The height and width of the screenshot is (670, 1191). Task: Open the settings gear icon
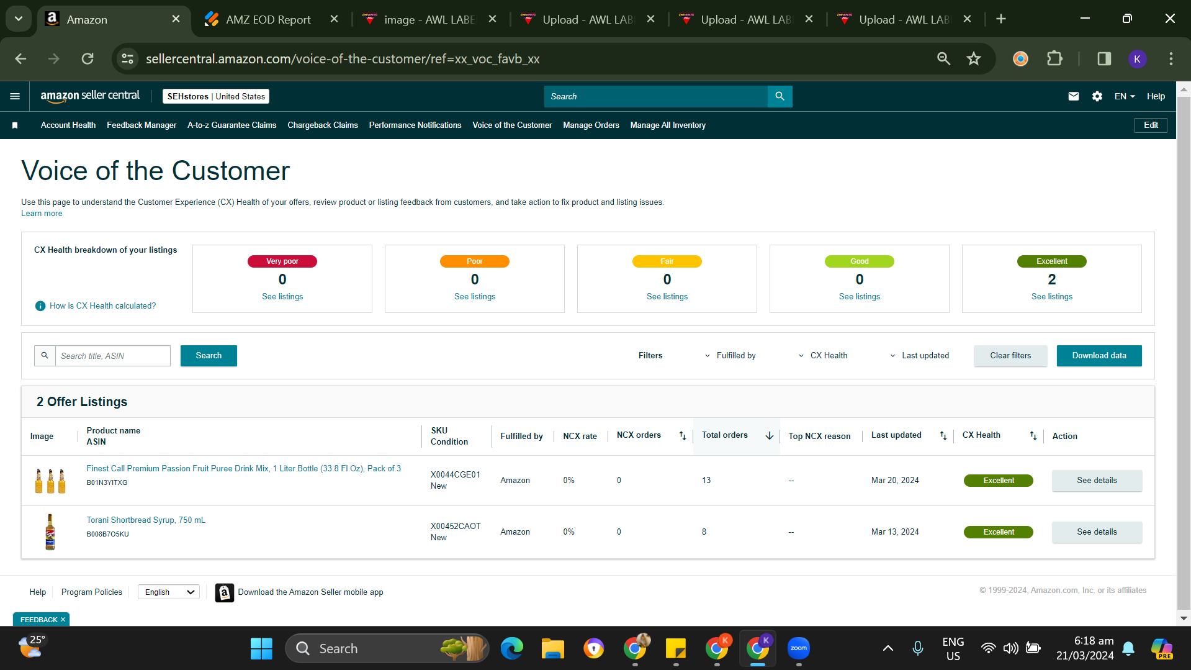[x=1097, y=96]
